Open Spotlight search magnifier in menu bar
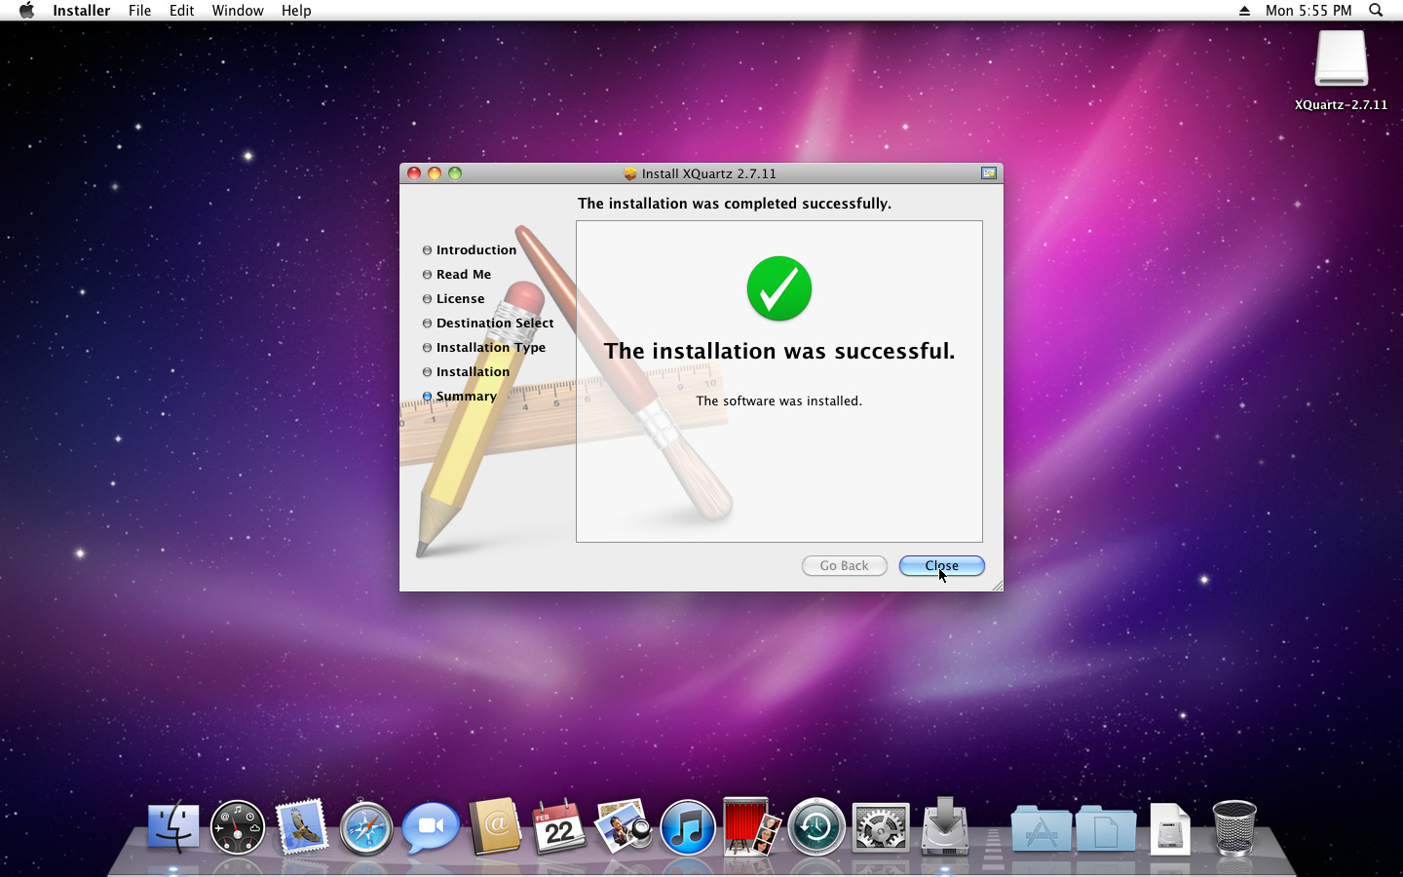 1376,11
